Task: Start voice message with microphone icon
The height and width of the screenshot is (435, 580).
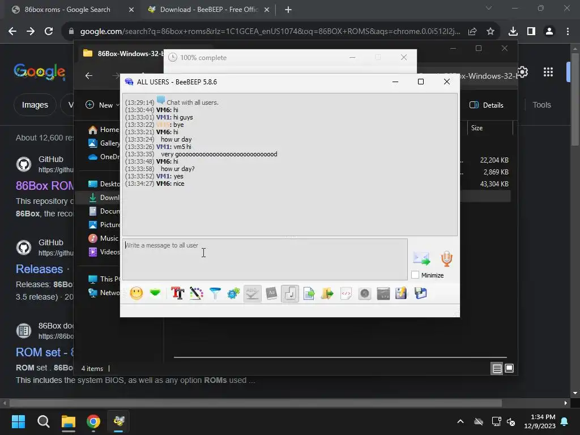Action: [x=446, y=258]
